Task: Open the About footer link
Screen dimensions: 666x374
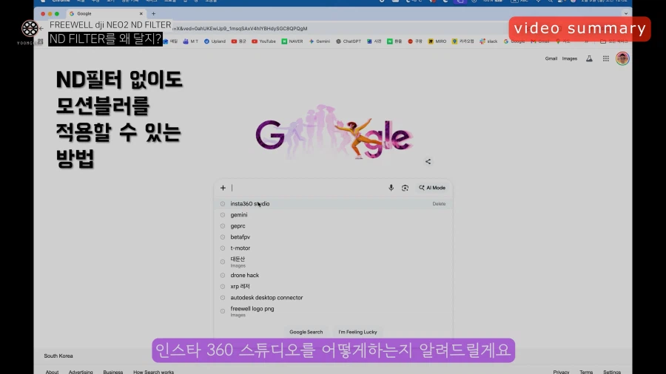Action: [53, 372]
